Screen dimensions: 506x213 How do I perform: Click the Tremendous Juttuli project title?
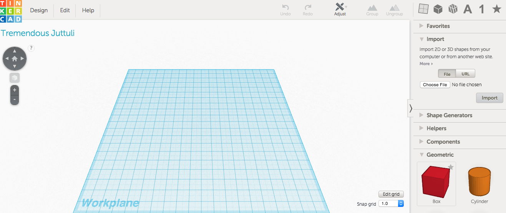tap(38, 33)
